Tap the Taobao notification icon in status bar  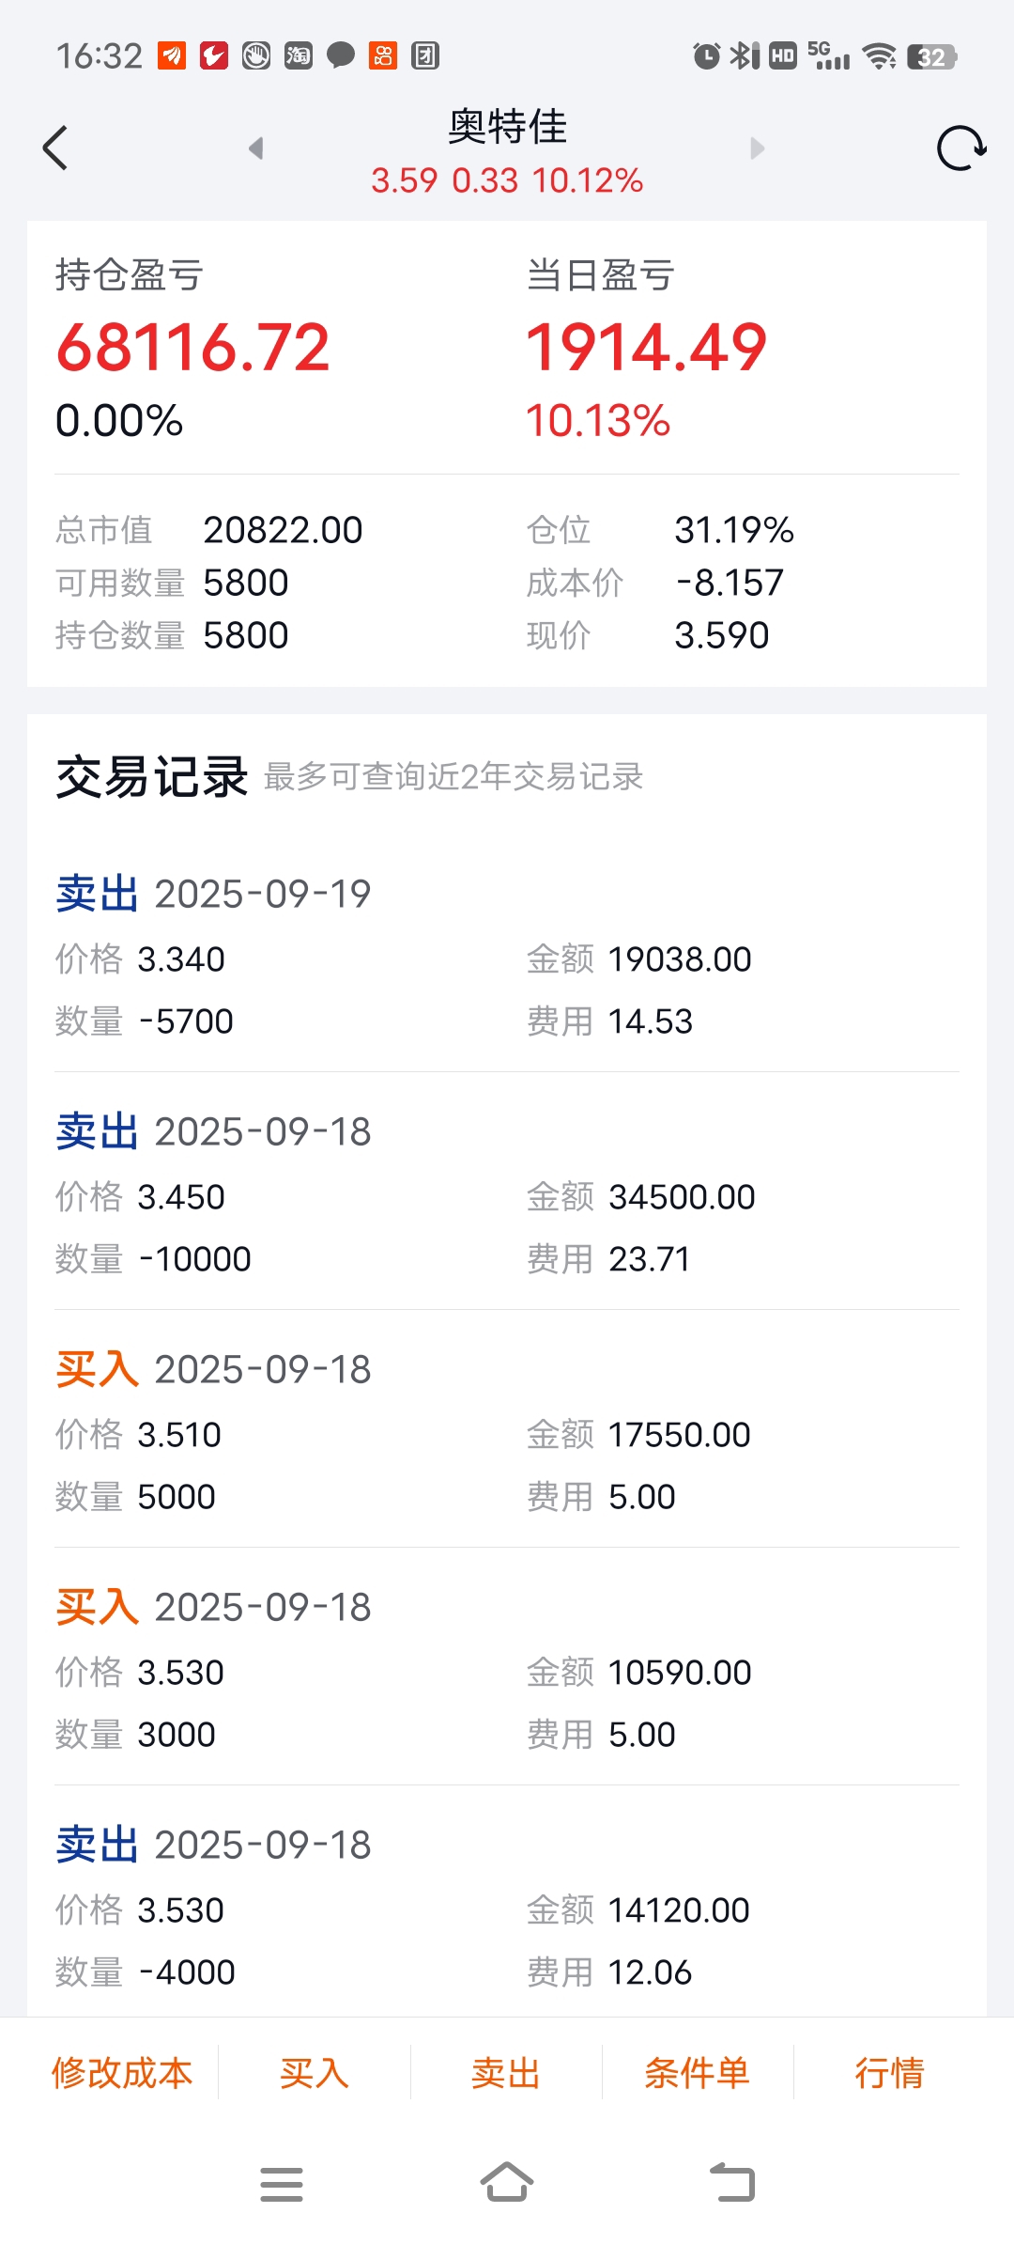click(299, 55)
